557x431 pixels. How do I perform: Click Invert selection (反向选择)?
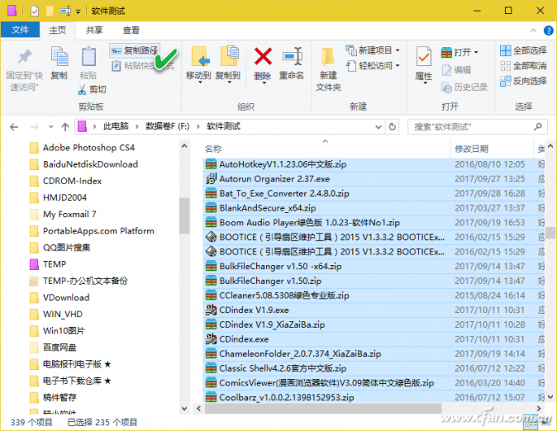pyautogui.click(x=523, y=81)
